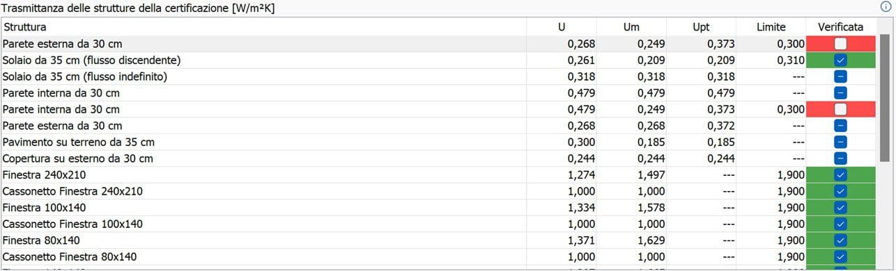Toggle Verificata checkbox for Cassonetto Finestra 100x140
The width and height of the screenshot is (896, 271).
pyautogui.click(x=840, y=224)
